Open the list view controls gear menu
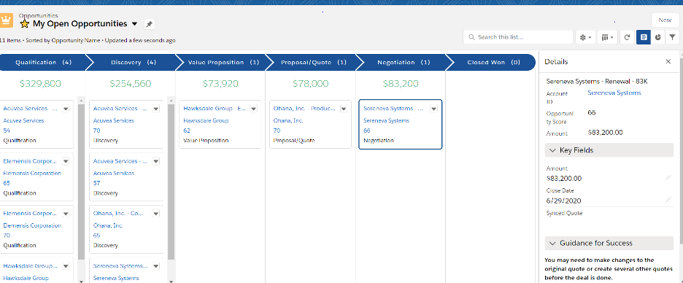This screenshot has width=683, height=283. click(x=585, y=37)
